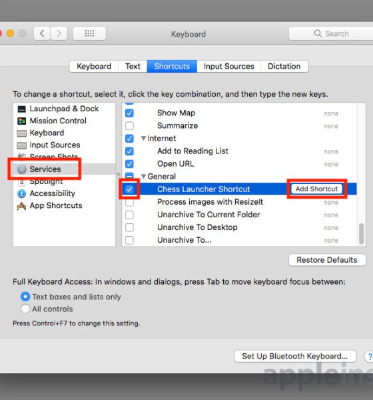Collapse the Internet group triangle
This screenshot has height=400, width=373.
click(x=144, y=138)
